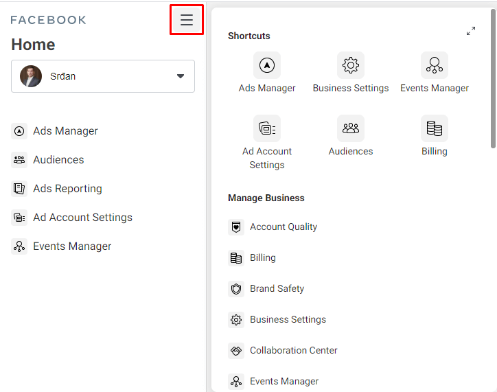Open the hamburger menu button
The image size is (497, 392).
pos(187,20)
